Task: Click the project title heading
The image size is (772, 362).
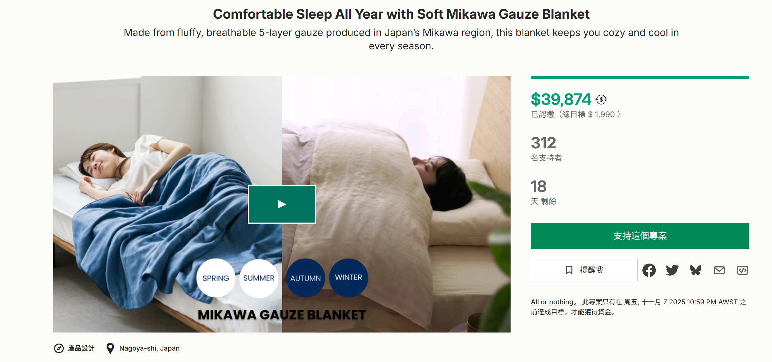Action: coord(401,14)
